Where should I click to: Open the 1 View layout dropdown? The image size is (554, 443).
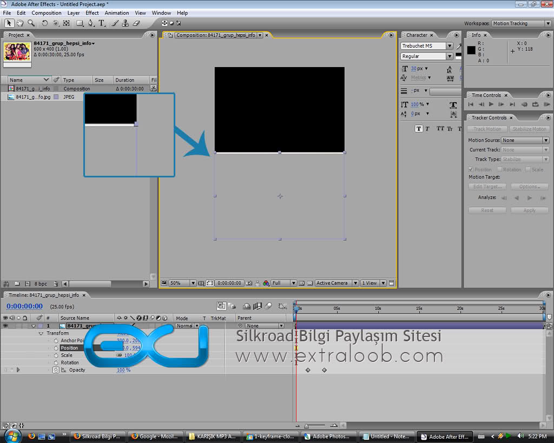(x=383, y=283)
